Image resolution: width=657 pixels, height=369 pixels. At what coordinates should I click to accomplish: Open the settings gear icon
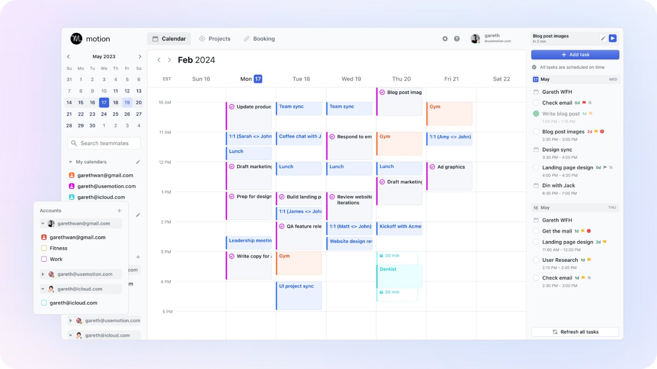pyautogui.click(x=445, y=39)
